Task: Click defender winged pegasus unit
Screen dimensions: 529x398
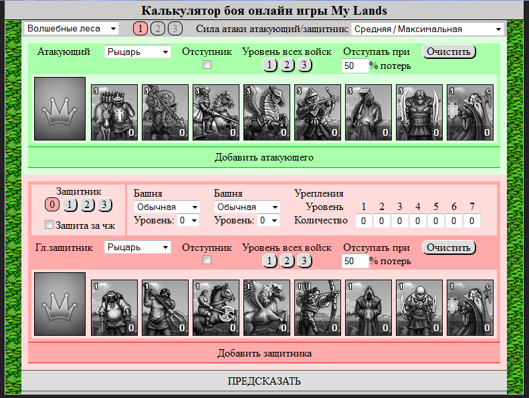Action: coord(267,308)
